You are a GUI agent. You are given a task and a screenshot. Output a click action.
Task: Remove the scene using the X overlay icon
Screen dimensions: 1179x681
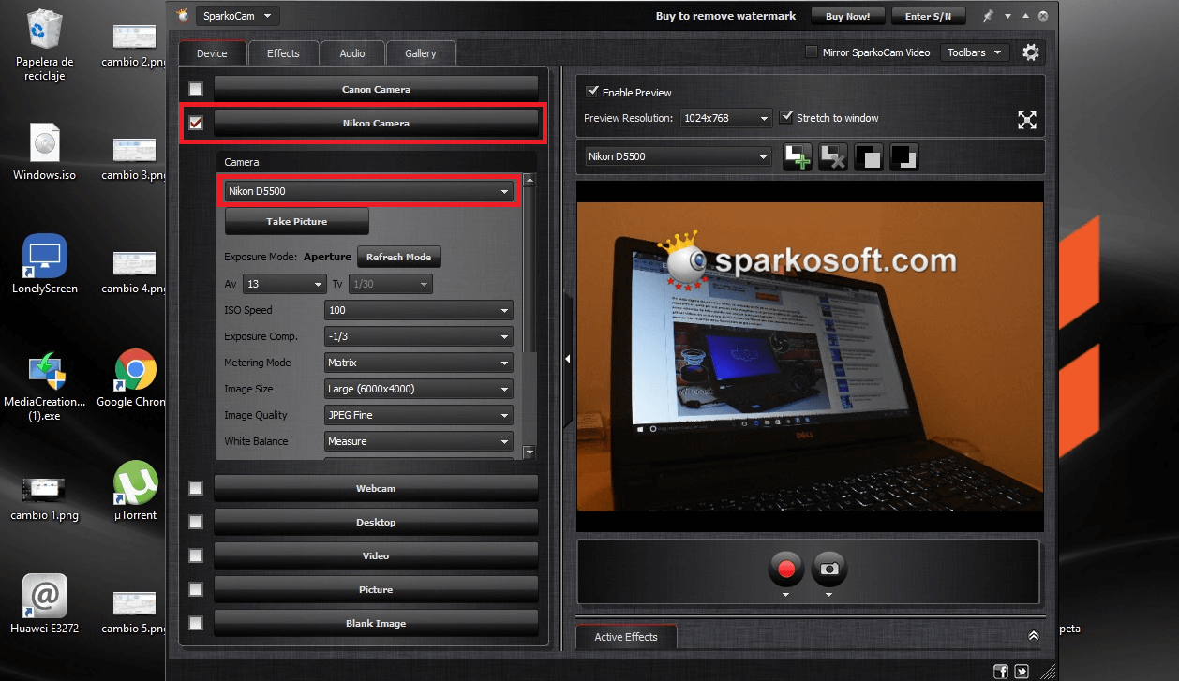[833, 157]
